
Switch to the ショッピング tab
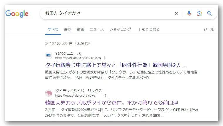(x=120, y=29)
